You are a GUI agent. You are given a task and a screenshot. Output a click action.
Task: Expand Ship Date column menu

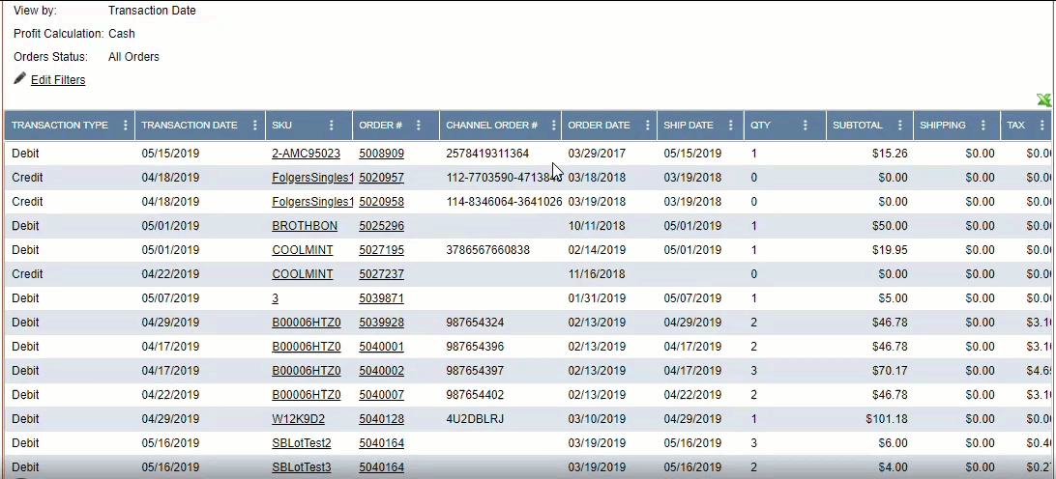coord(731,126)
